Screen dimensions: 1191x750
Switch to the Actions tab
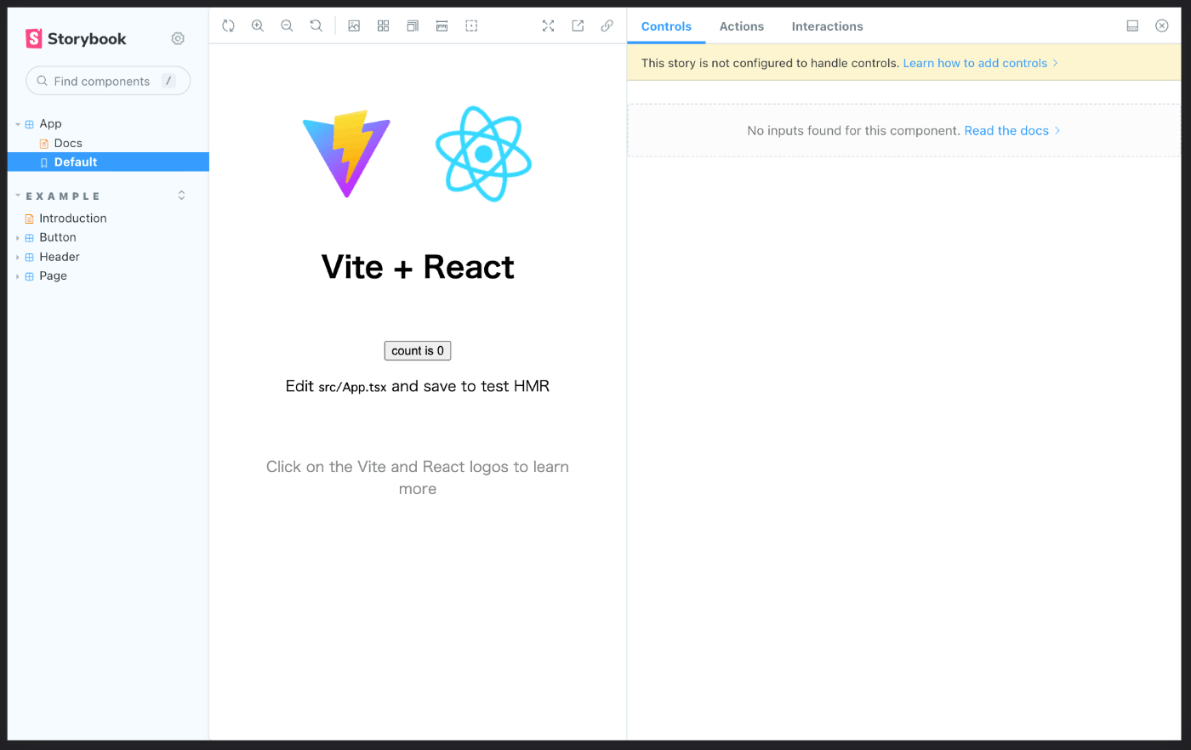point(742,26)
